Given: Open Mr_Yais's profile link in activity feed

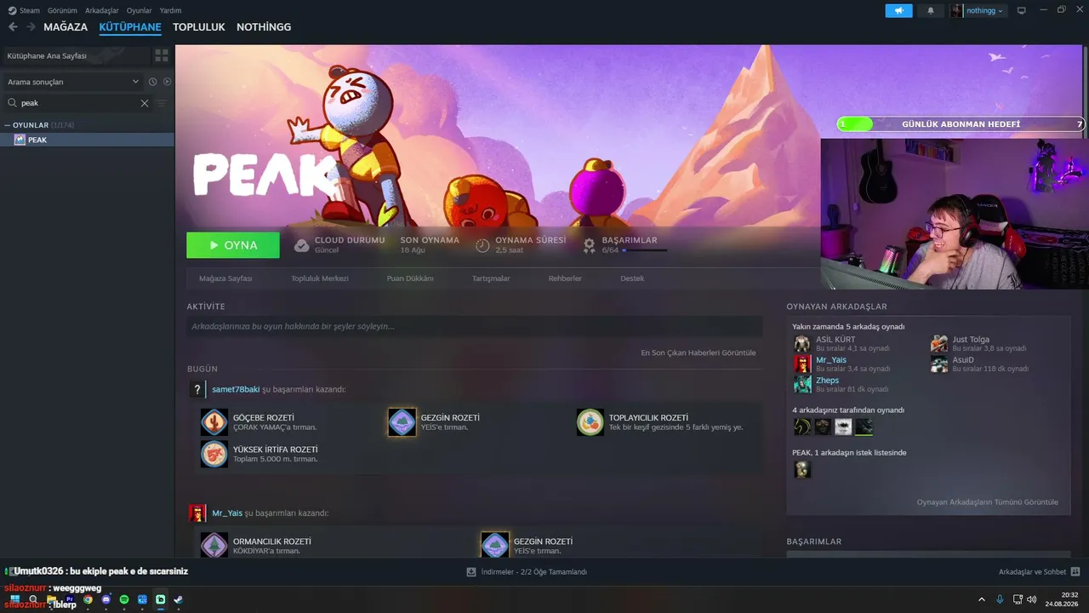Looking at the screenshot, I should [x=227, y=513].
